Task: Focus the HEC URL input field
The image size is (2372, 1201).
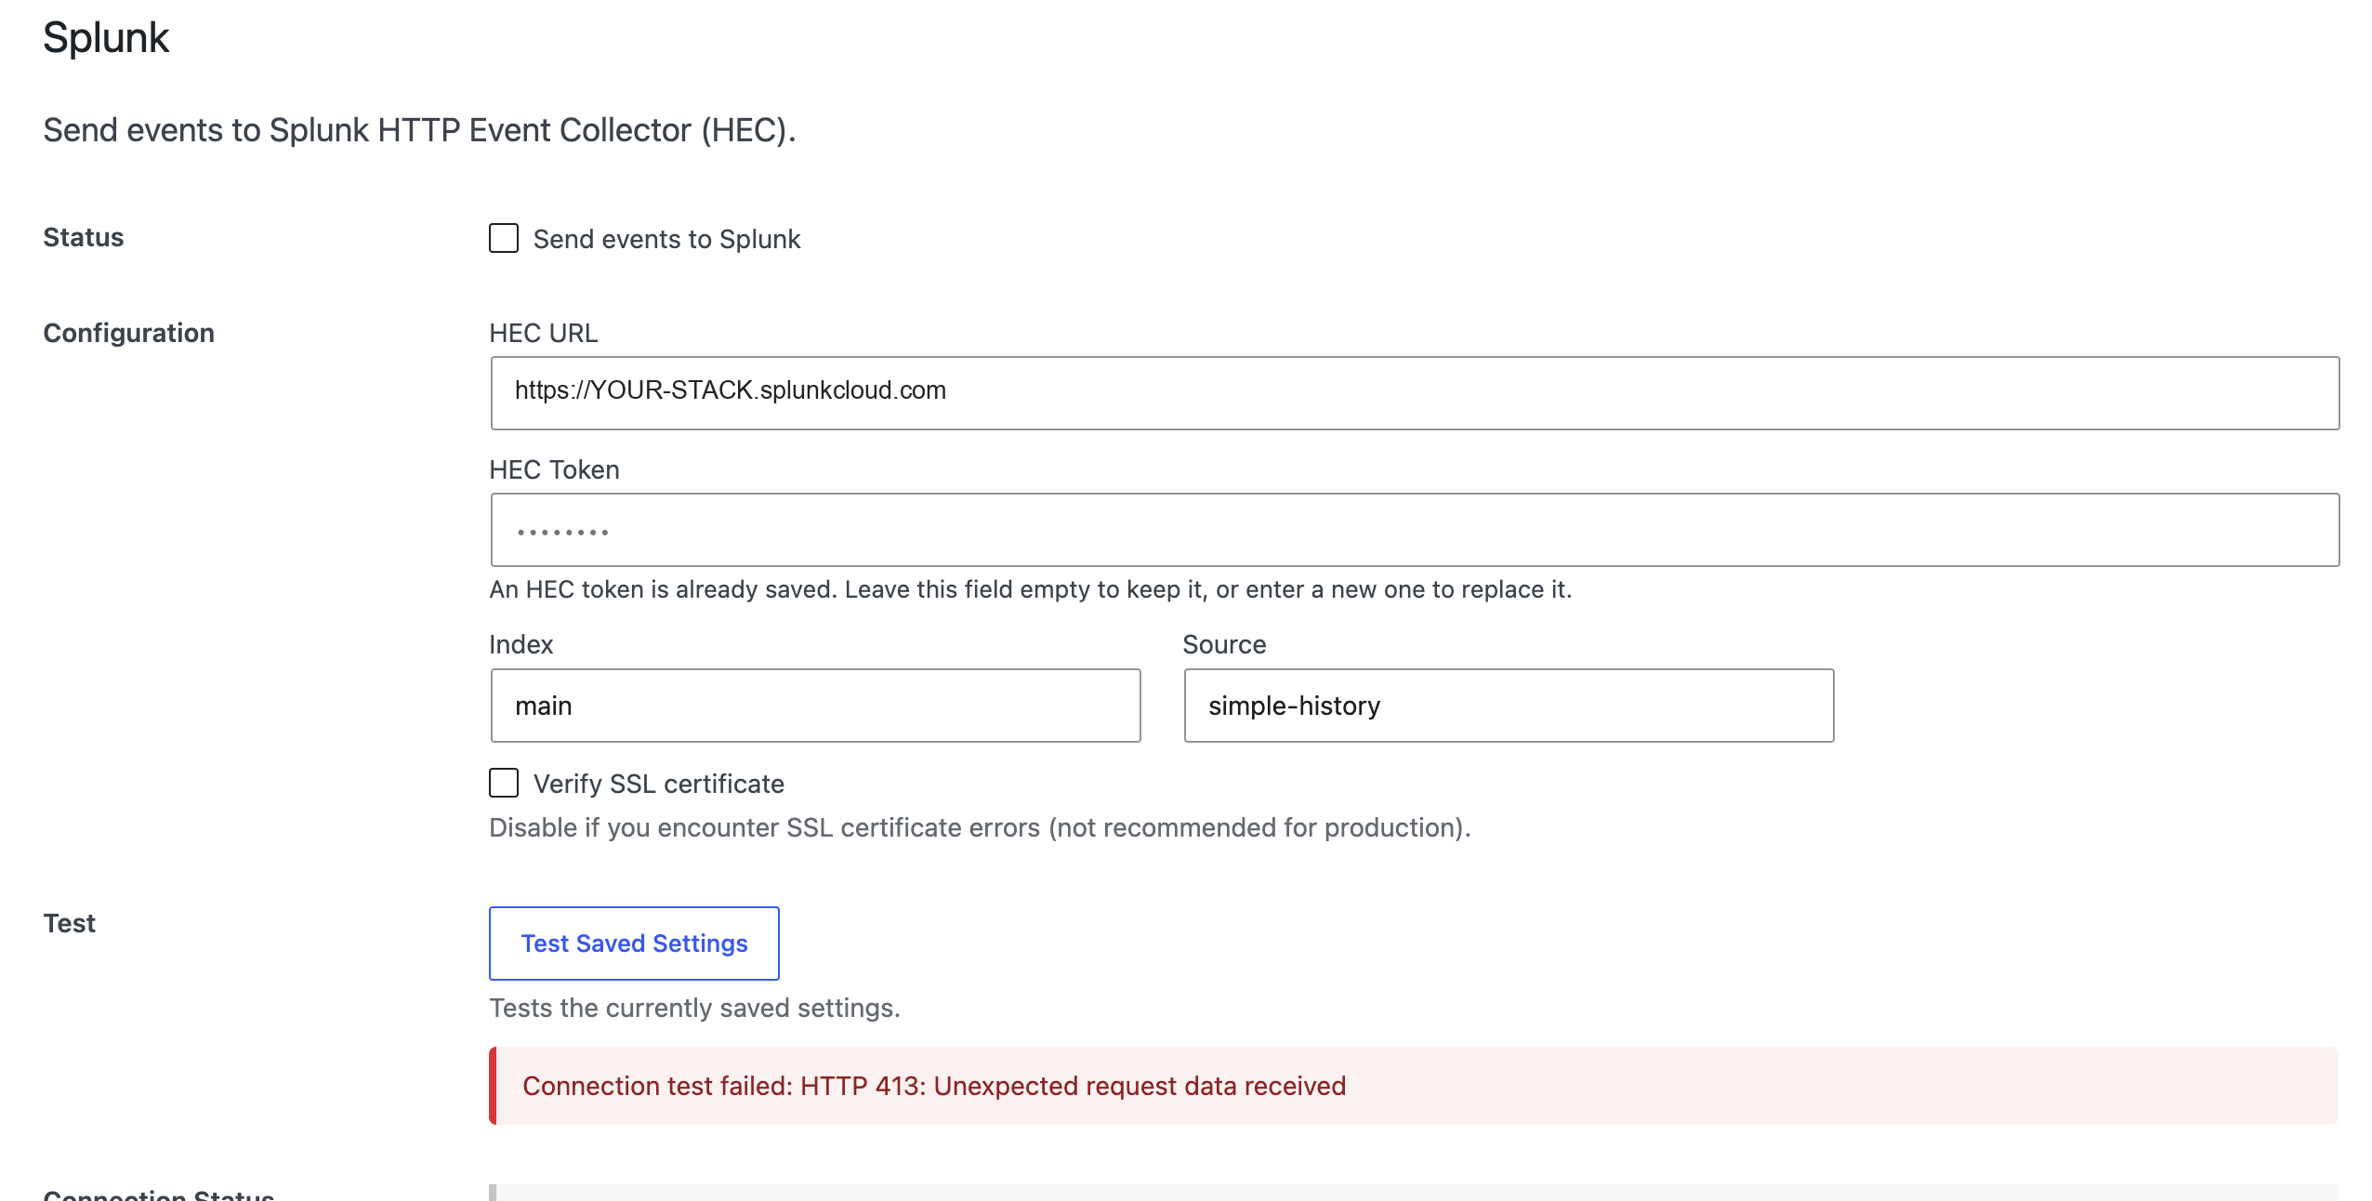Action: pyautogui.click(x=1415, y=392)
